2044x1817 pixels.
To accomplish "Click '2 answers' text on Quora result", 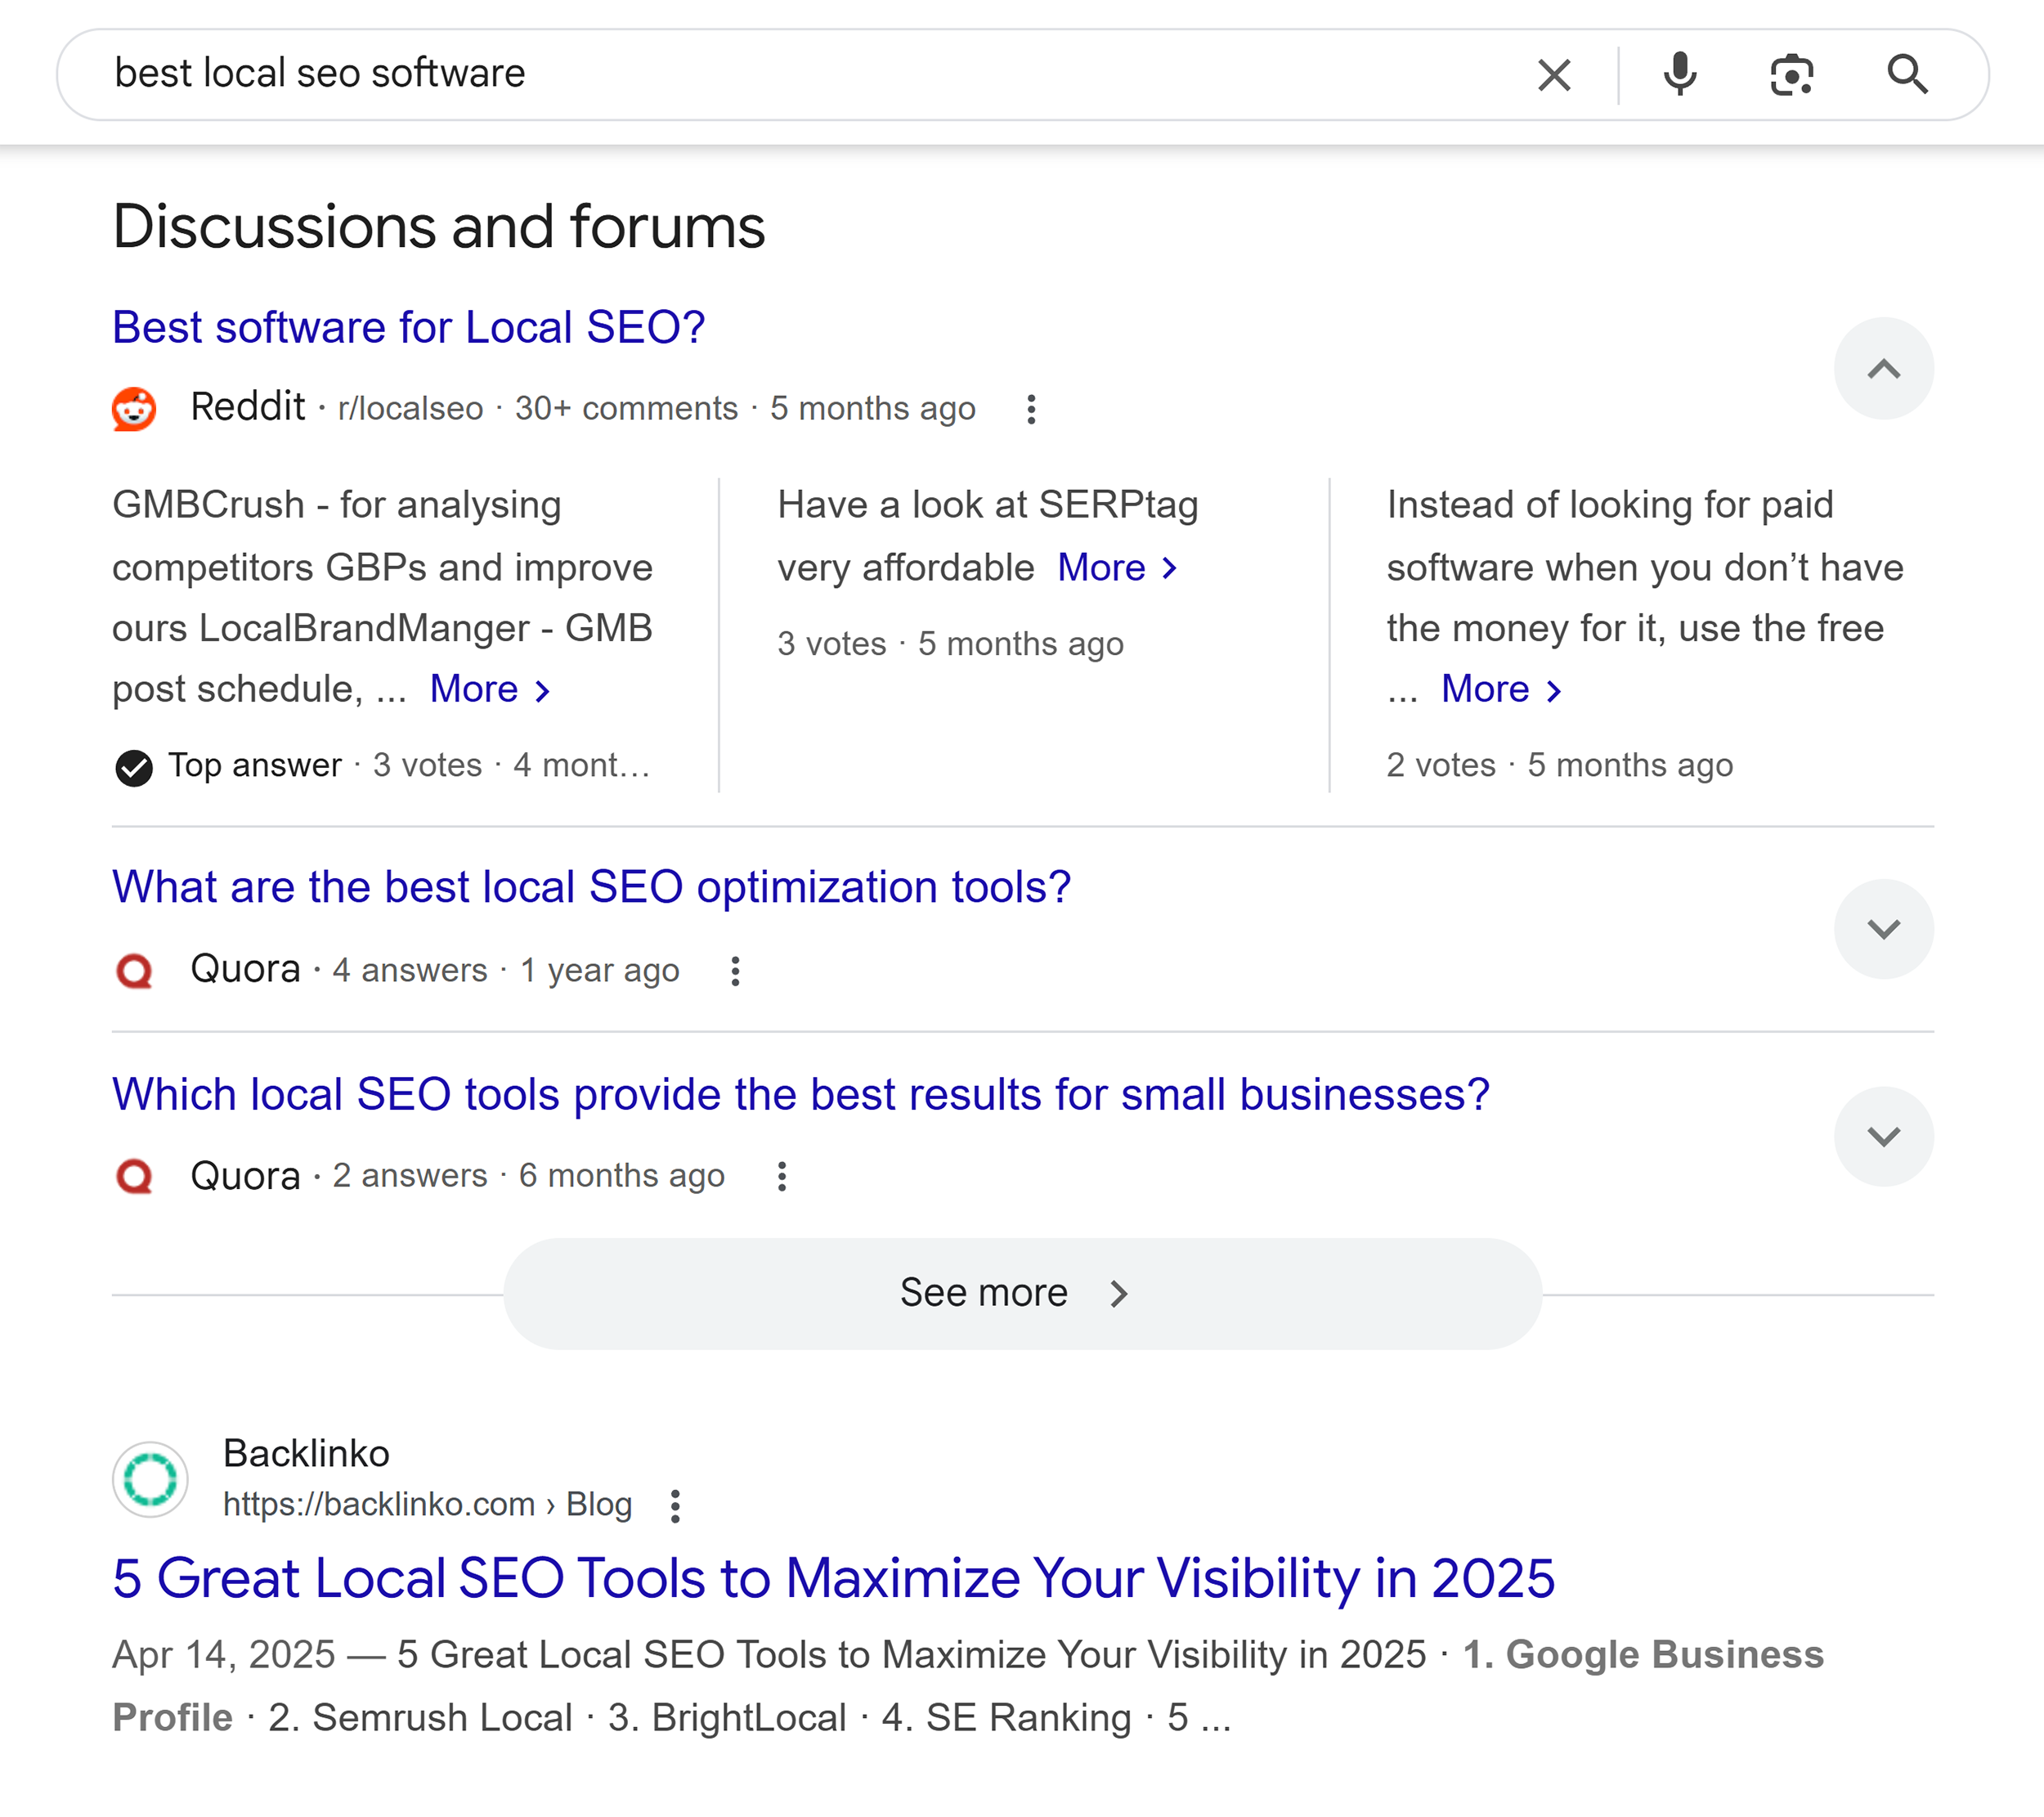I will [410, 1176].
